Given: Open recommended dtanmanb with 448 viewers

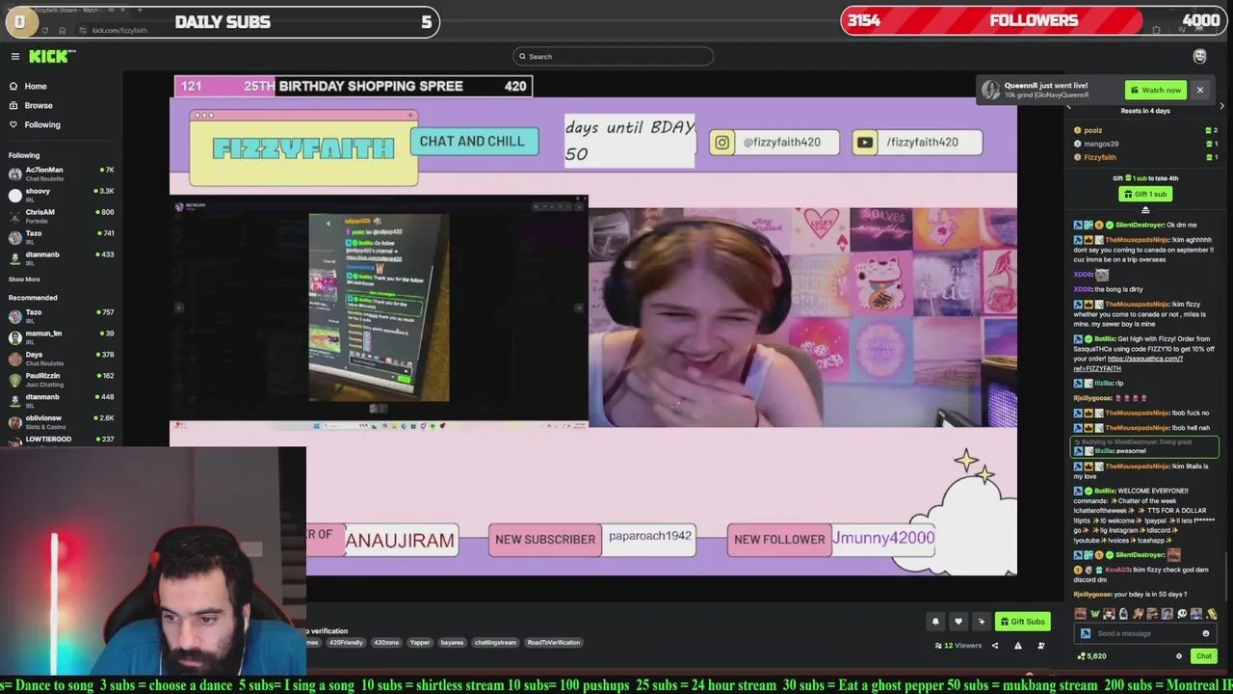Looking at the screenshot, I should point(62,401).
